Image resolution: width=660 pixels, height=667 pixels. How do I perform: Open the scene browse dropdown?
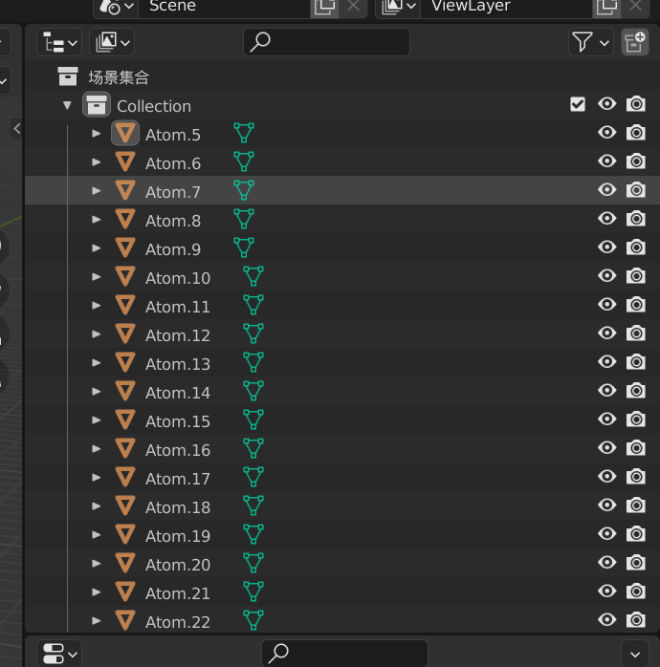(x=116, y=7)
